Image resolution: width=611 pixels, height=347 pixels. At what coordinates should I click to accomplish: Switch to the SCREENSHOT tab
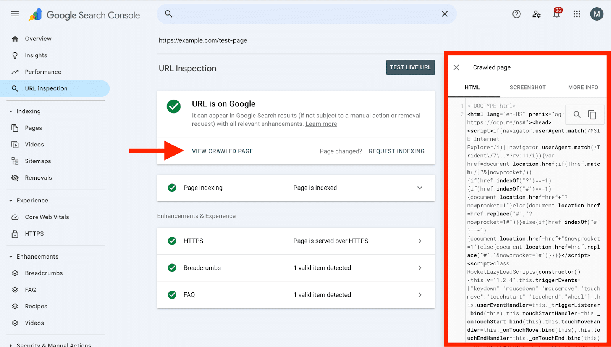tap(528, 87)
